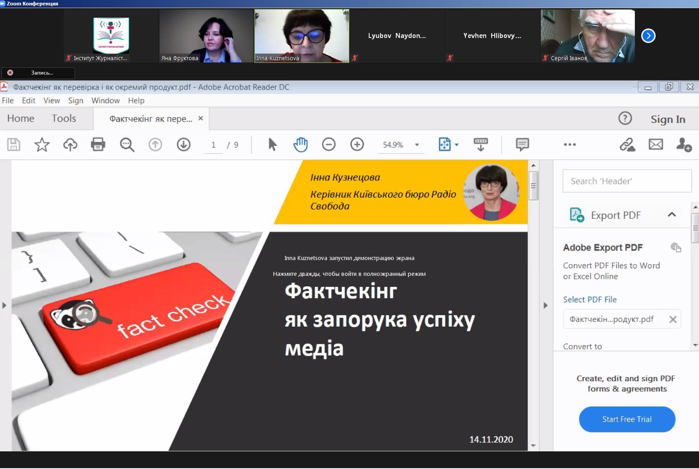Click the Select PDF File link

(x=590, y=299)
